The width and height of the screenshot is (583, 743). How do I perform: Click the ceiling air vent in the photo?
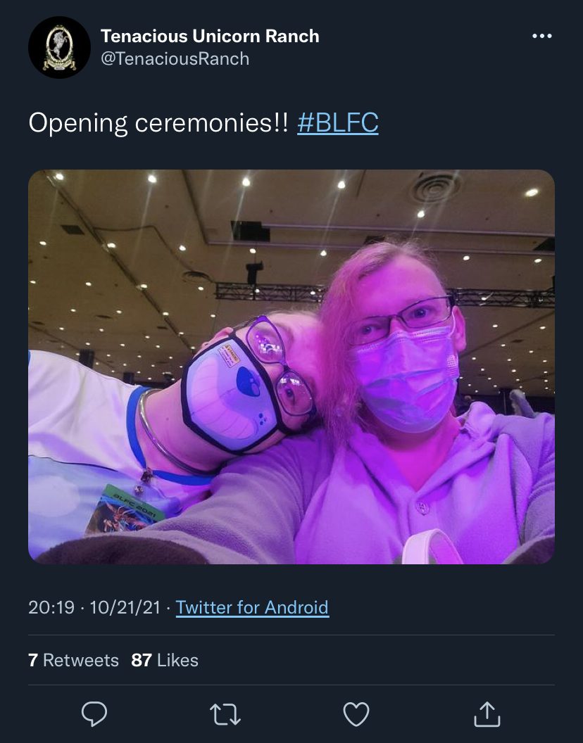tap(434, 188)
